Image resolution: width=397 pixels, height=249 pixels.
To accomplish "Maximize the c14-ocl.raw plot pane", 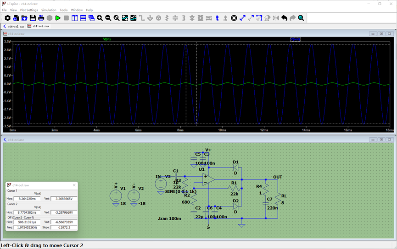I will point(381,33).
